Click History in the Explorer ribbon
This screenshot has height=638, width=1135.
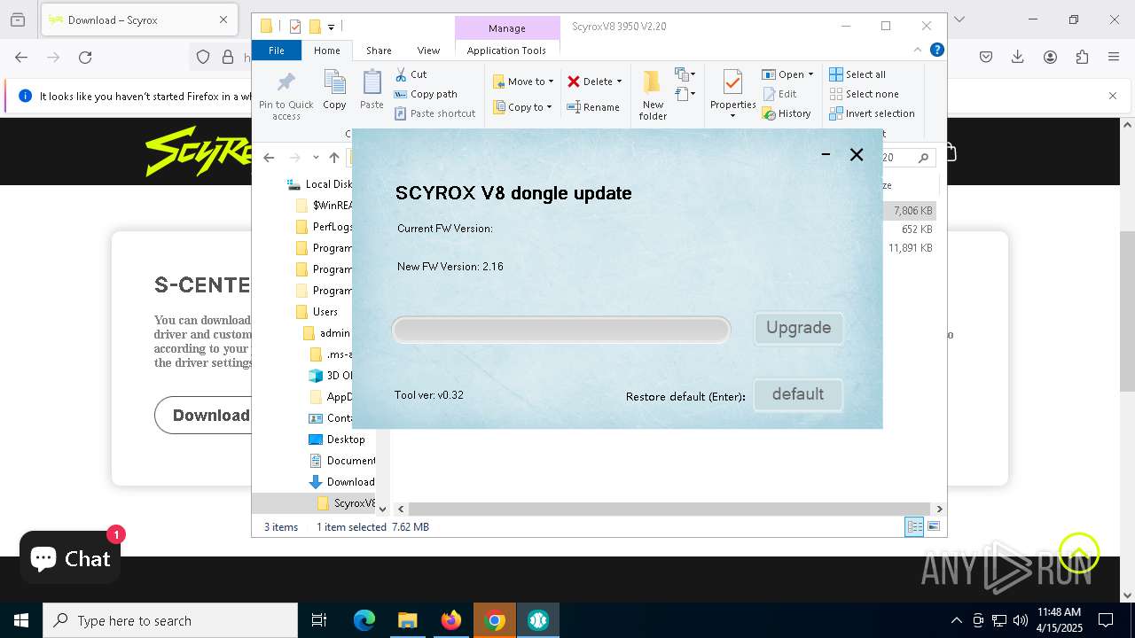coord(787,113)
